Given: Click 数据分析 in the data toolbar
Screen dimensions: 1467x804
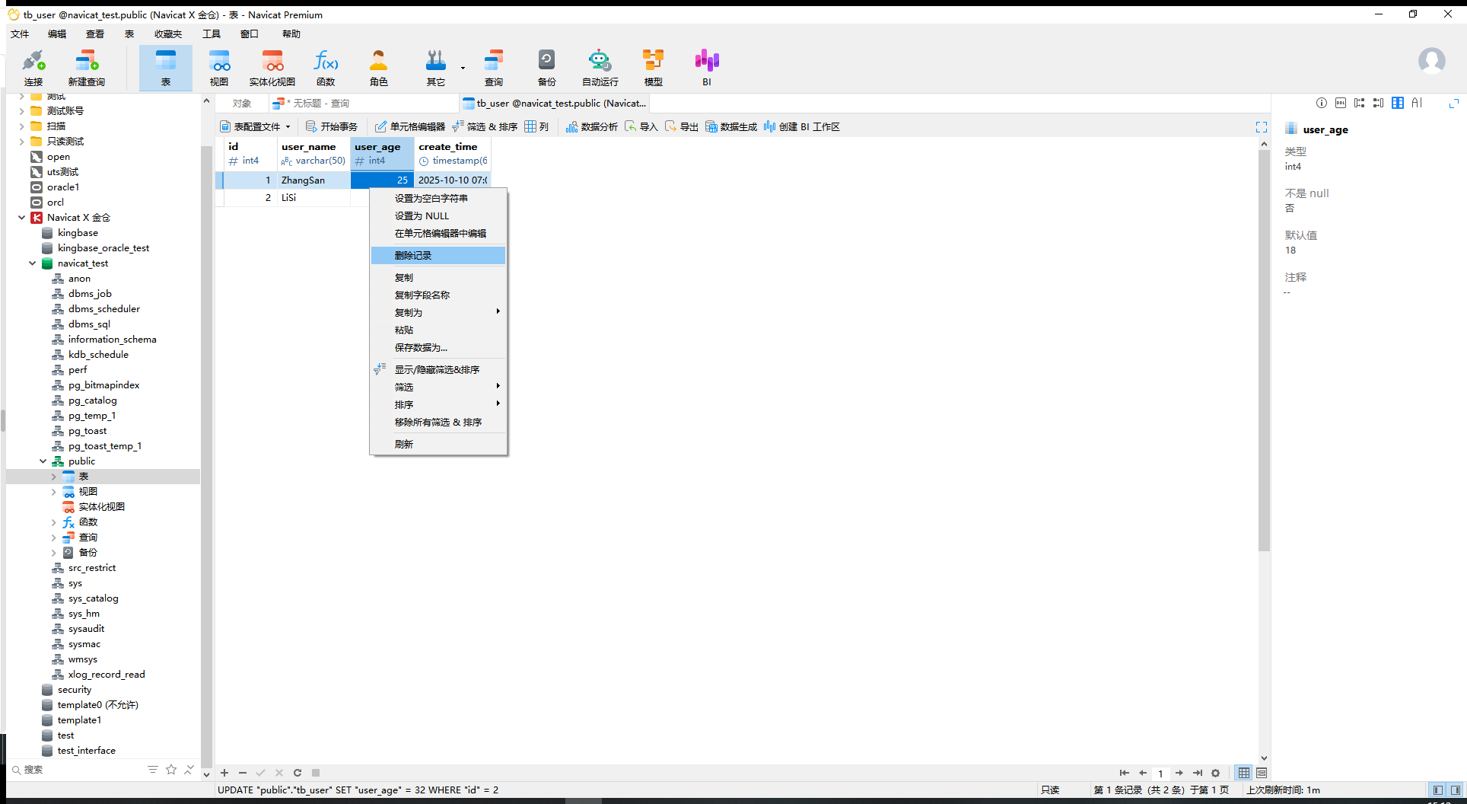Looking at the screenshot, I should point(592,126).
